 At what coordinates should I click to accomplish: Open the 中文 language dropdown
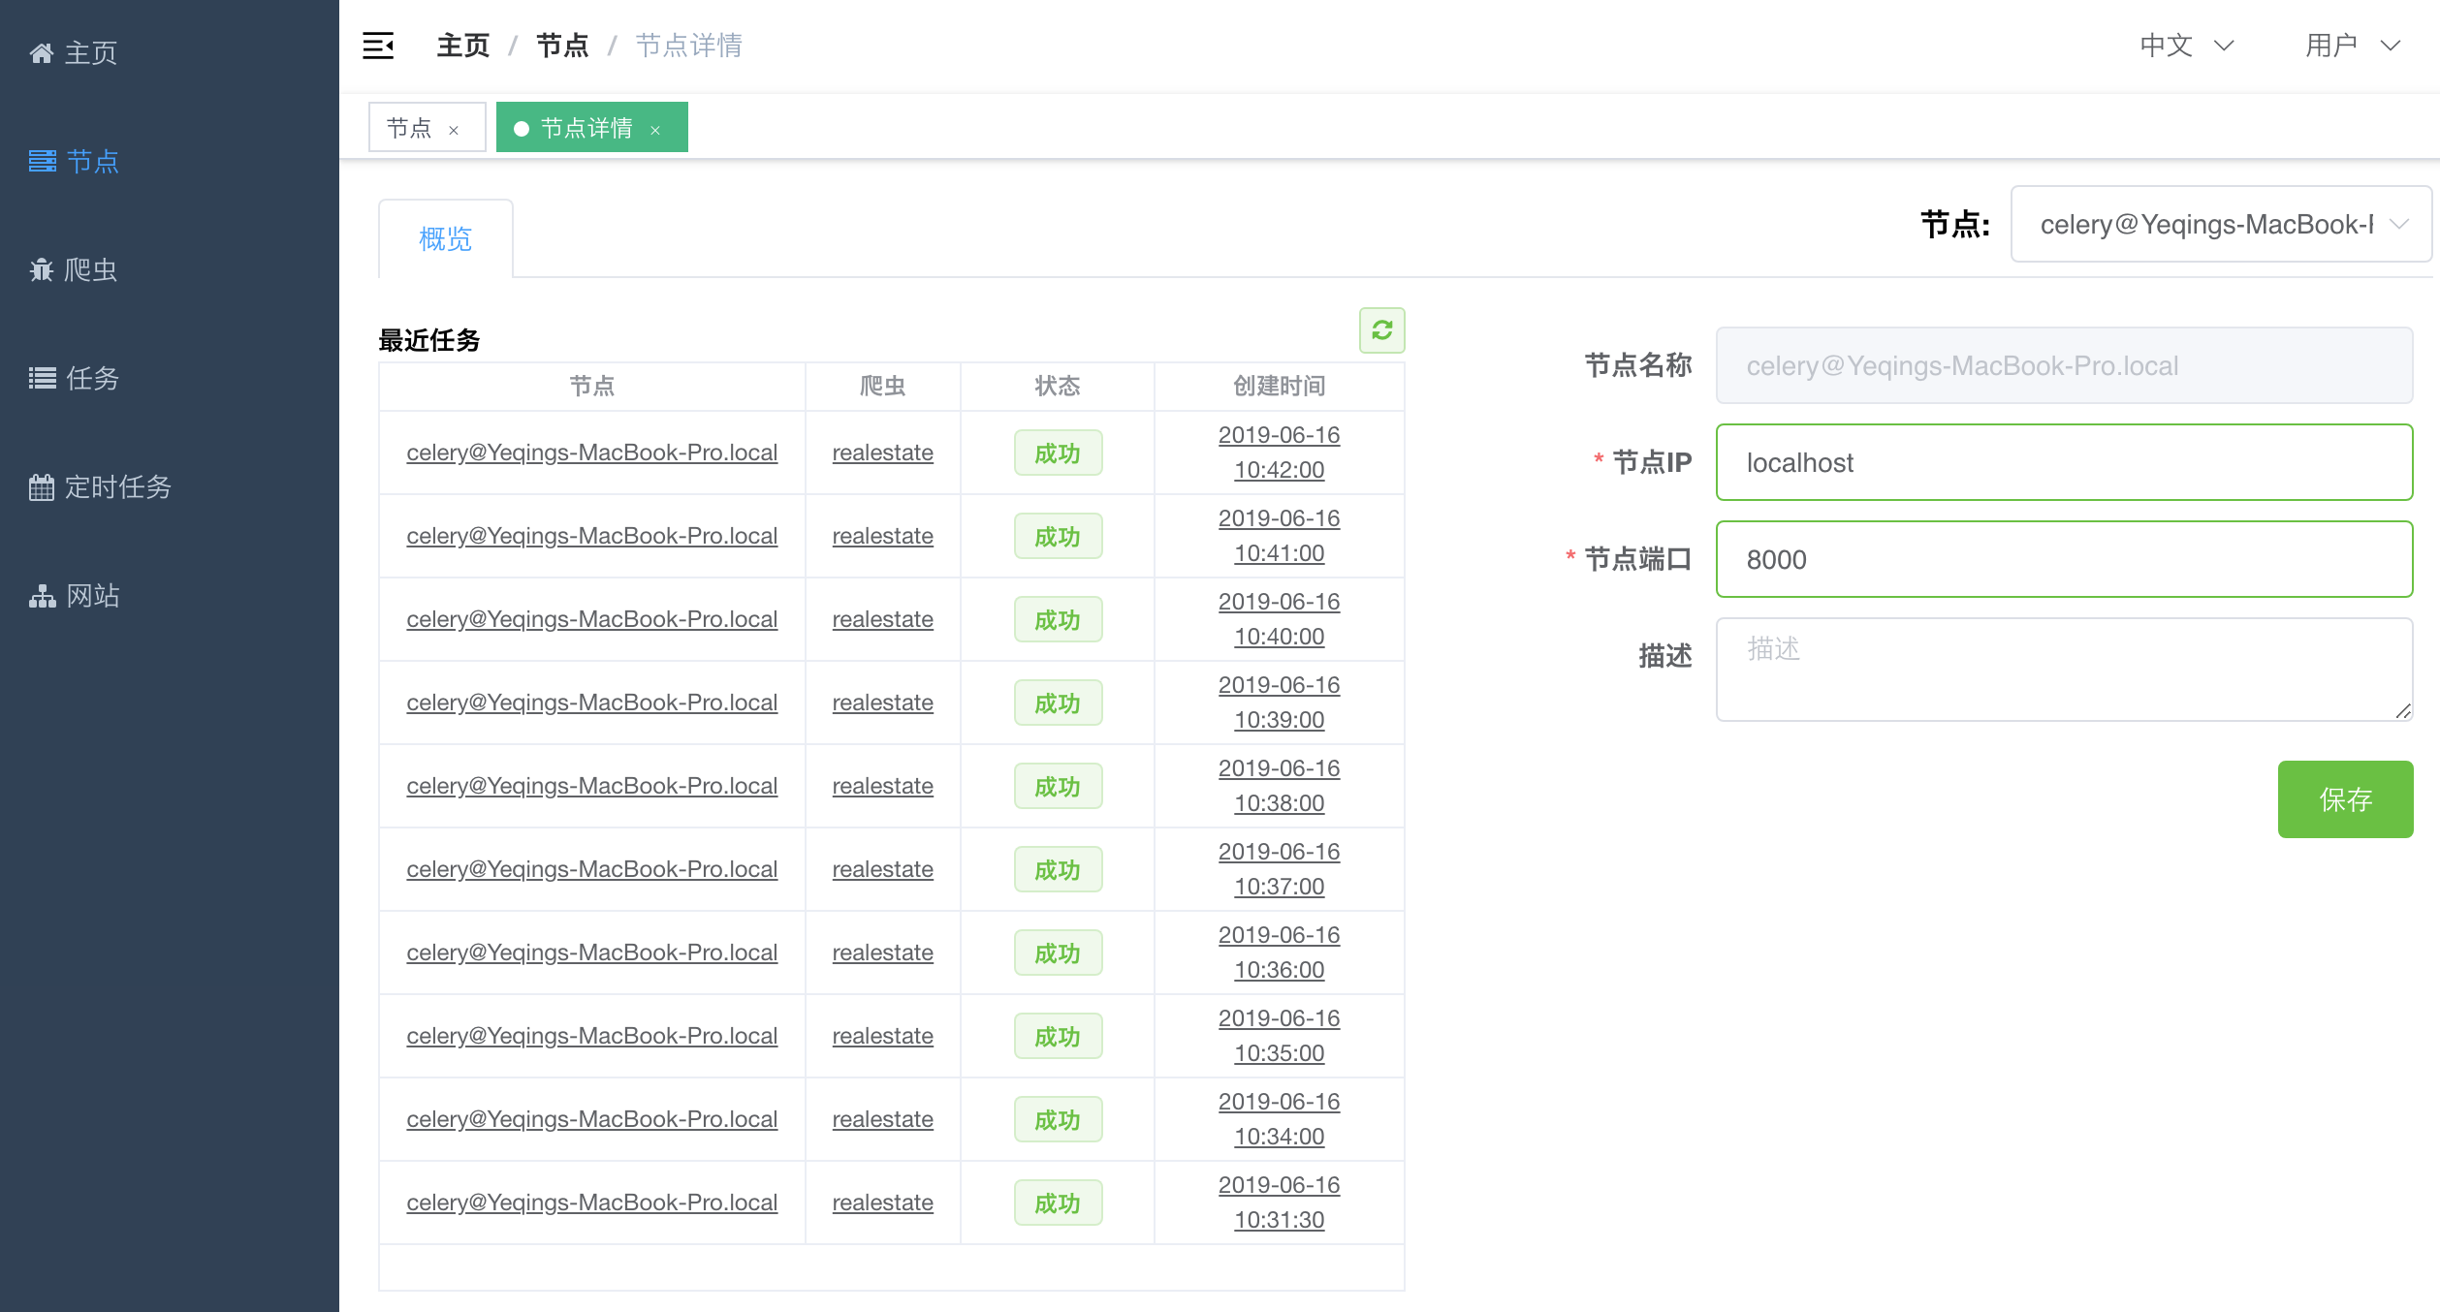2180,46
